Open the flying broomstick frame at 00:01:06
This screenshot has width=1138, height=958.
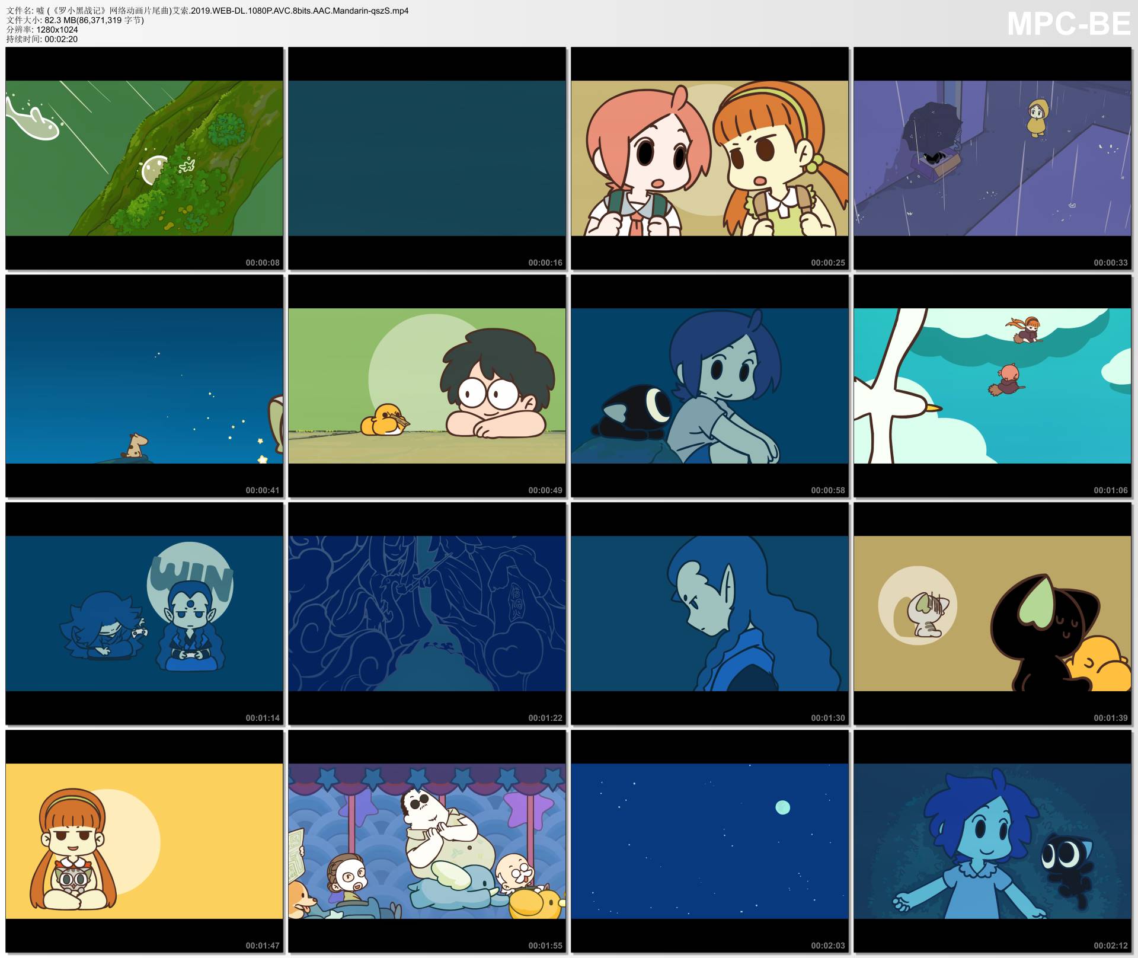click(993, 386)
